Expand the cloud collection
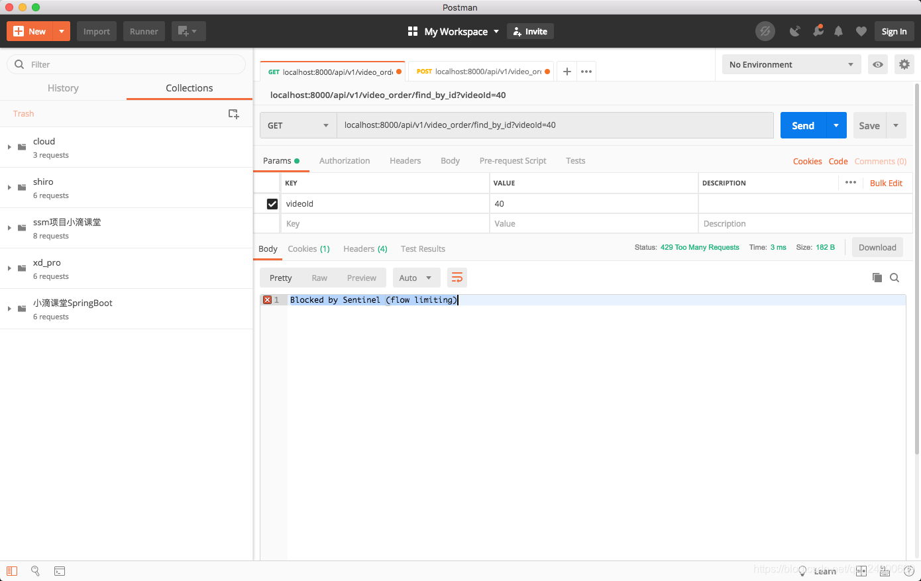921x581 pixels. [9, 147]
